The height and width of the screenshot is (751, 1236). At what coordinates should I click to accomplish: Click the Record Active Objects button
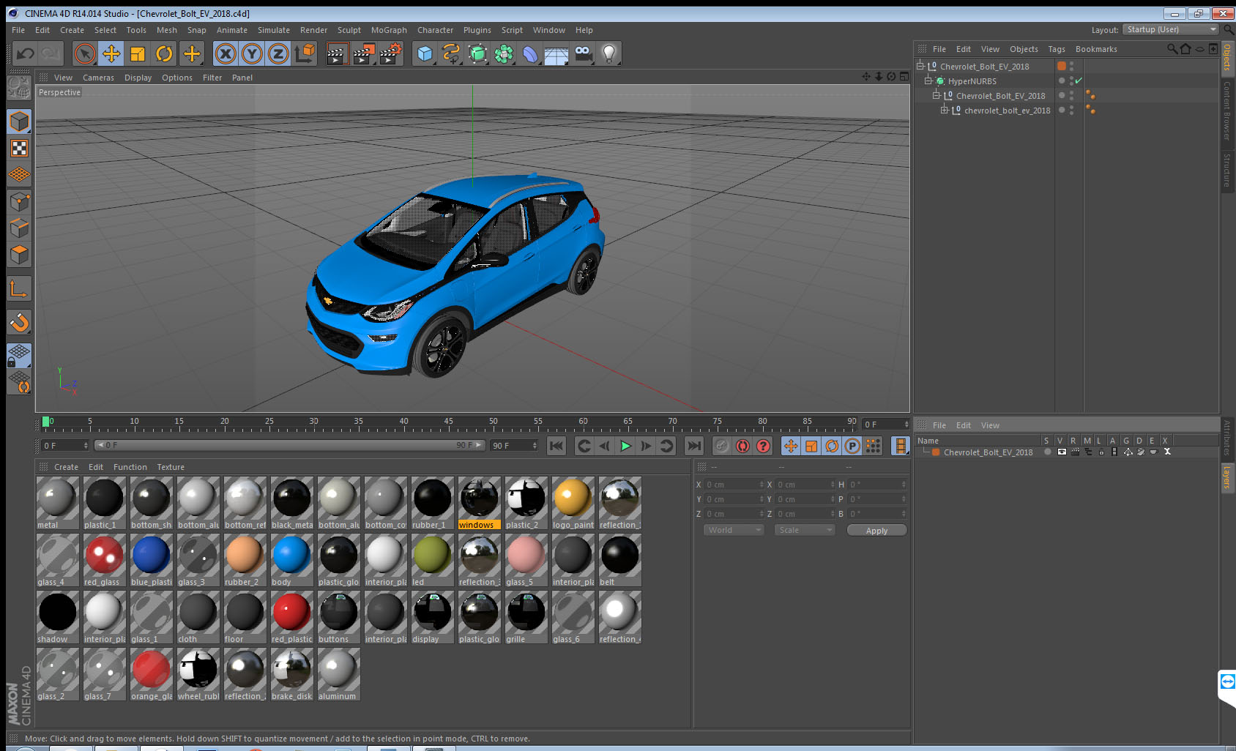[722, 446]
